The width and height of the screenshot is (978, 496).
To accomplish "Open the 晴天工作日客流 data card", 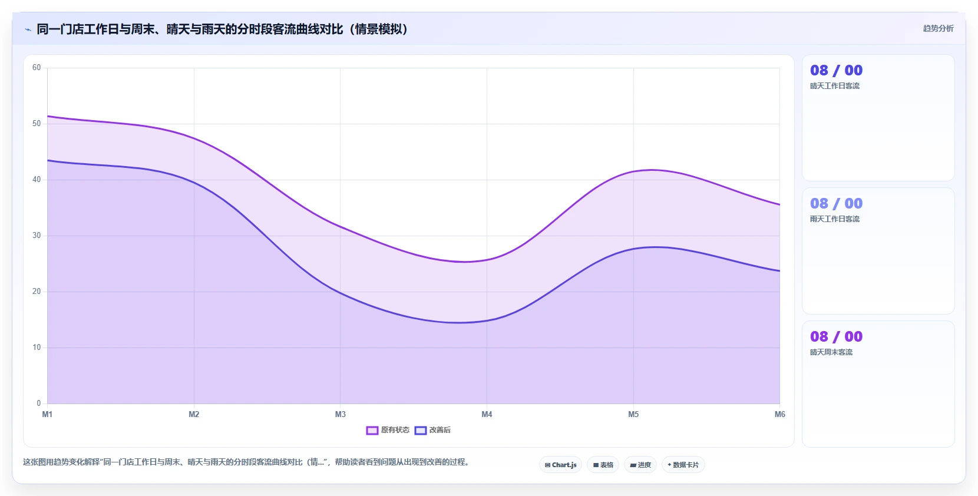I will point(878,118).
